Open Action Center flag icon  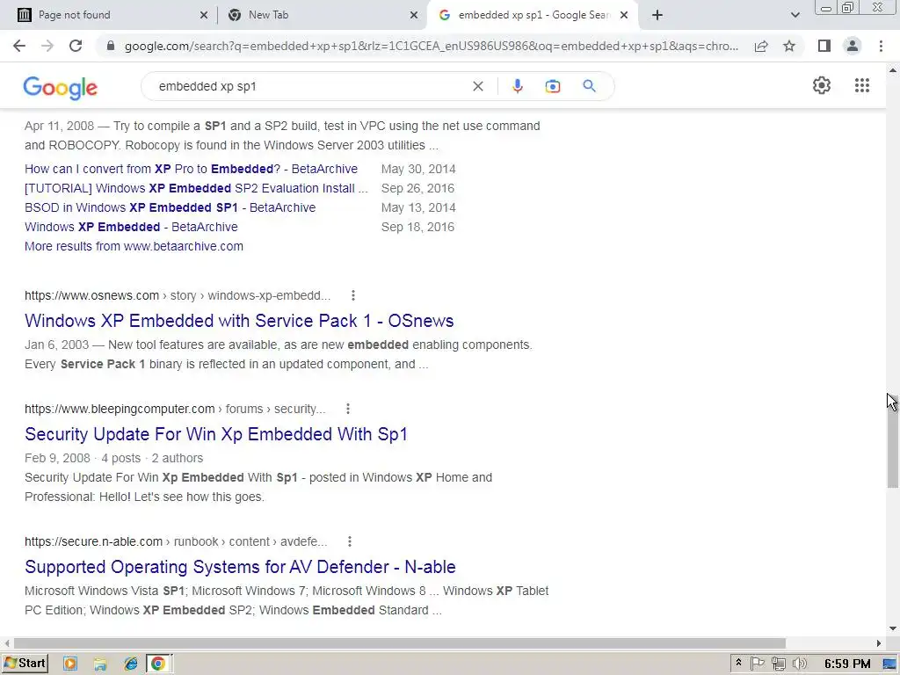pyautogui.click(x=757, y=664)
